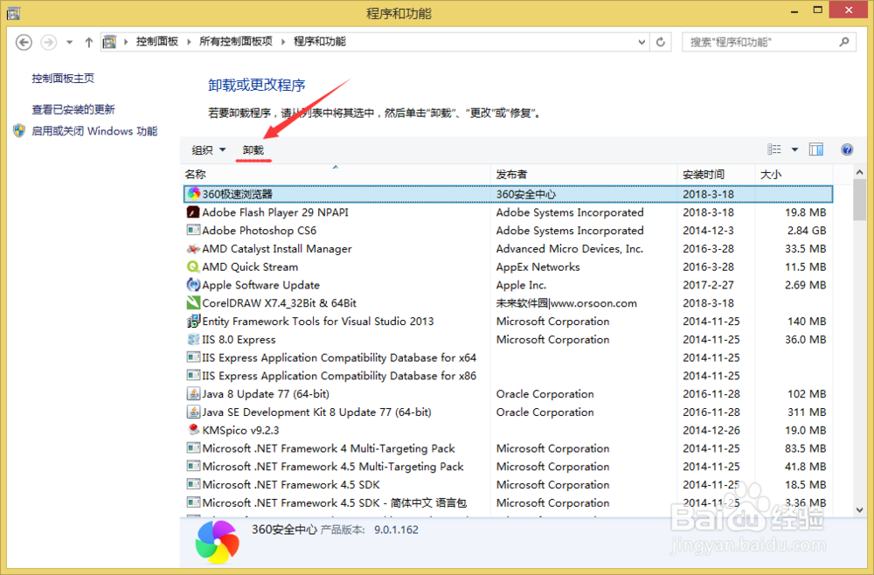Click the Back navigation arrow
The width and height of the screenshot is (874, 575).
click(24, 42)
